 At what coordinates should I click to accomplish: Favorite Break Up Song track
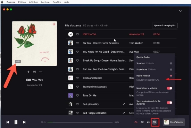tap(77, 61)
